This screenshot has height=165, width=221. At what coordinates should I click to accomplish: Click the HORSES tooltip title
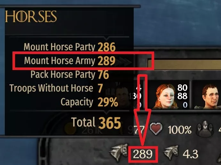pos(31,17)
